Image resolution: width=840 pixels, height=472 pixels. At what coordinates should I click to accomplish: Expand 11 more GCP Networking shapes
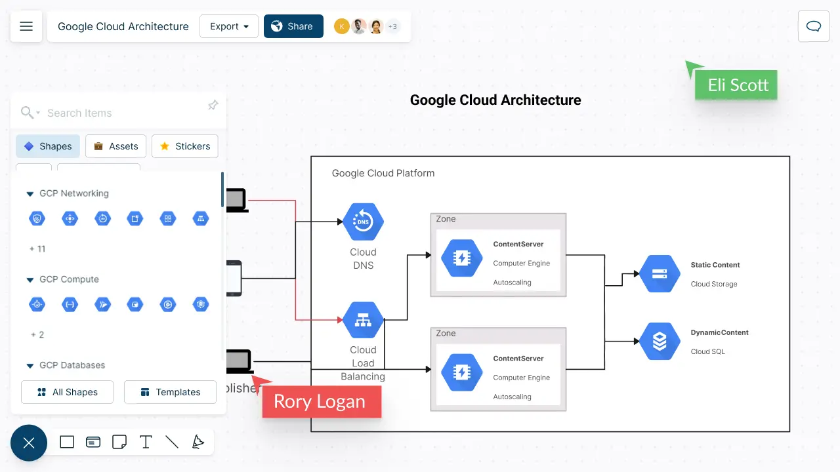point(37,249)
